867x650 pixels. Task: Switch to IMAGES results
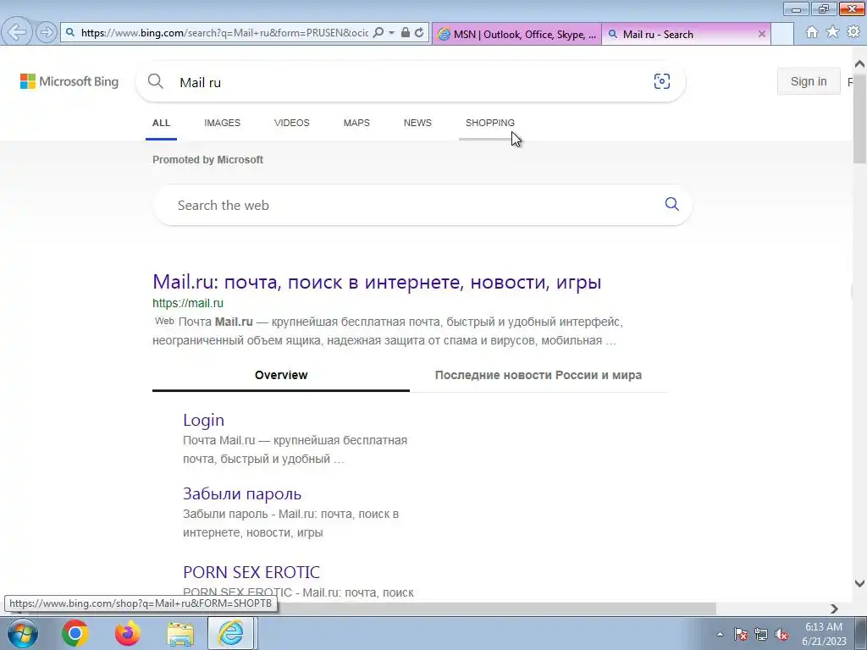click(223, 123)
